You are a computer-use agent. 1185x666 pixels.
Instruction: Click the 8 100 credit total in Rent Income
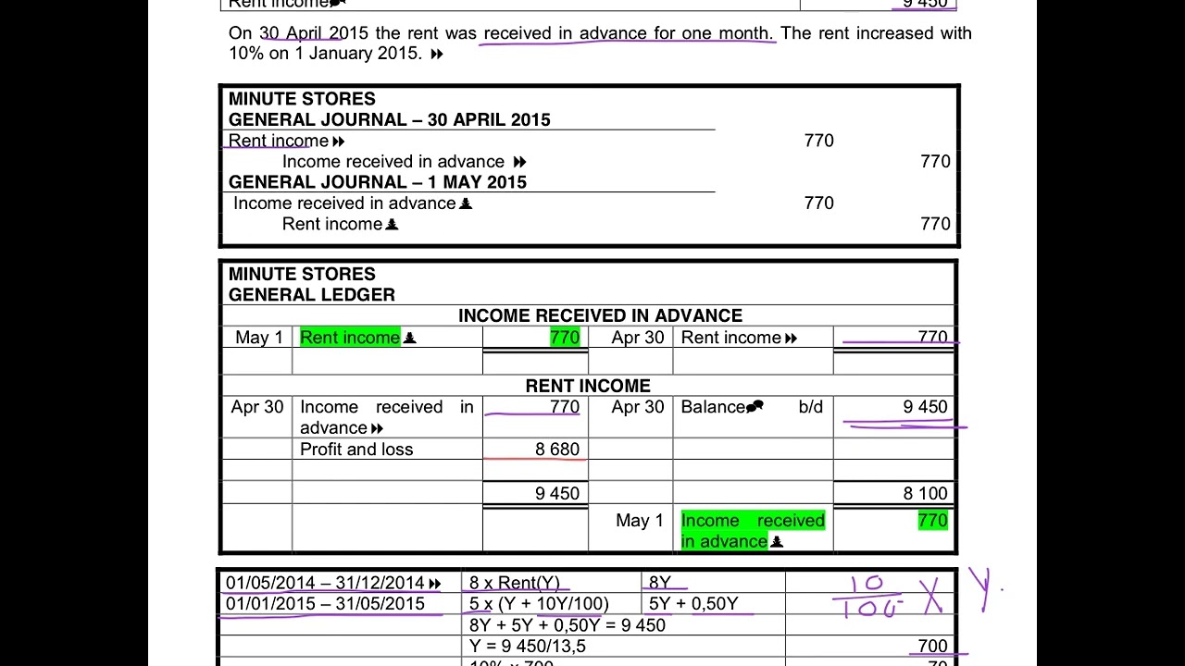click(926, 494)
